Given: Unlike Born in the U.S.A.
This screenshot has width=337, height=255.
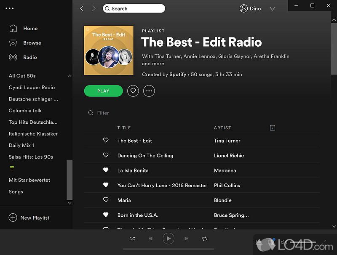Looking at the screenshot, I should pos(106,215).
